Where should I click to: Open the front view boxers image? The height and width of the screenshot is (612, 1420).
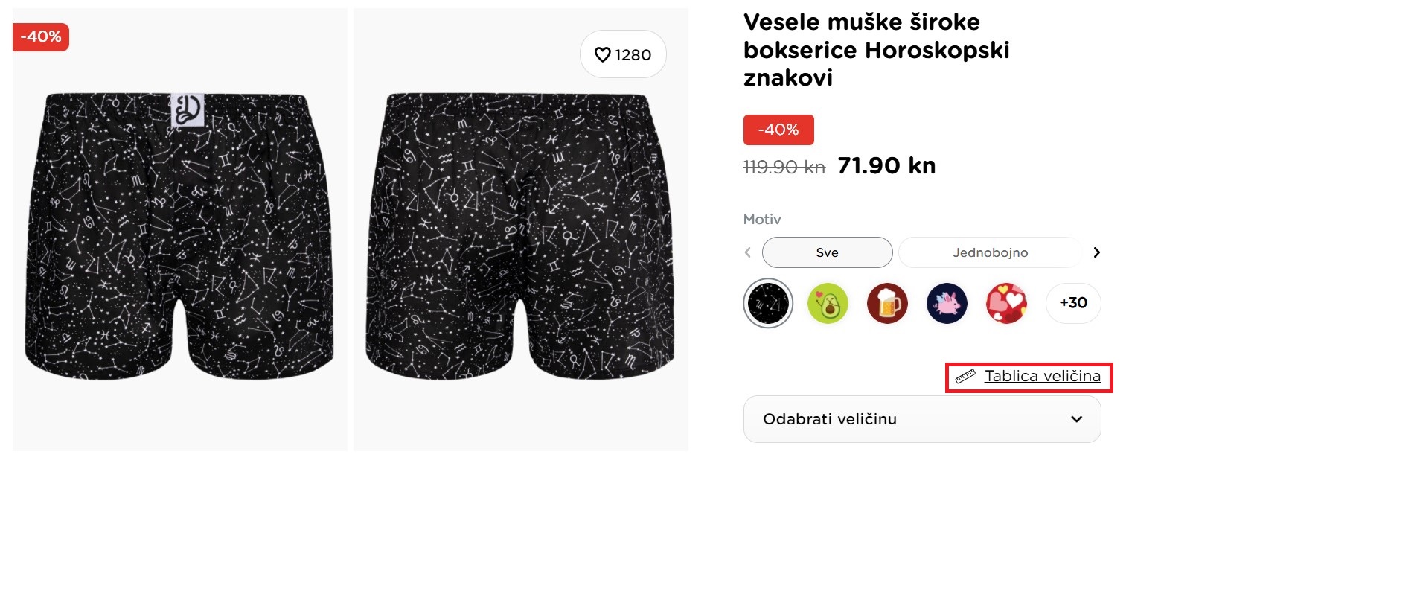pos(179,231)
